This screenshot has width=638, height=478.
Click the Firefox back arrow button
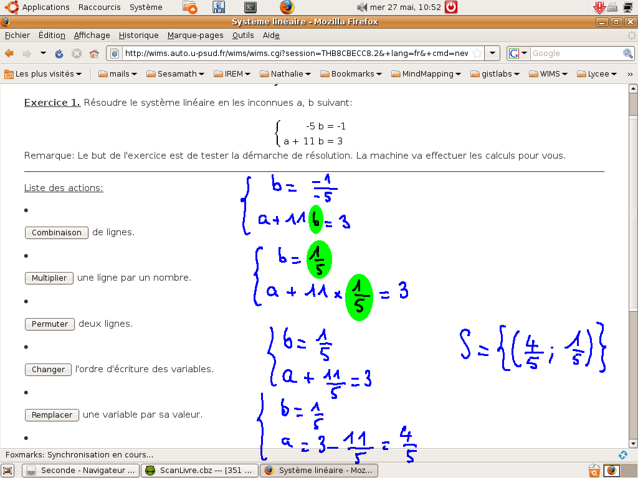9,54
